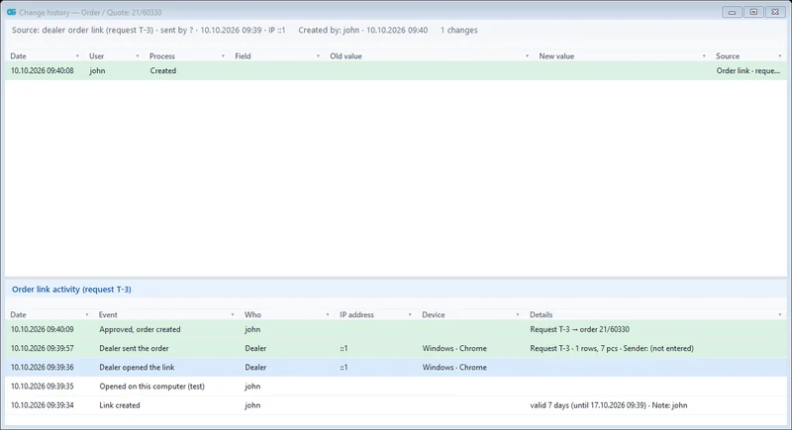Click the ::1 IP in 'Dealer sent the order' row
This screenshot has height=430, width=792.
click(x=344, y=348)
